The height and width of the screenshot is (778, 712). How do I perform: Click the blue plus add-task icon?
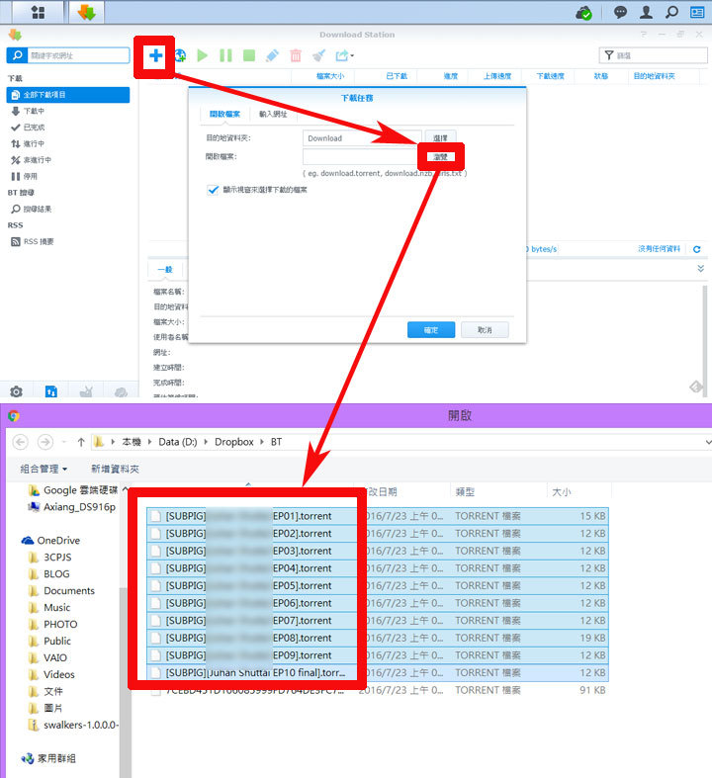[156, 55]
